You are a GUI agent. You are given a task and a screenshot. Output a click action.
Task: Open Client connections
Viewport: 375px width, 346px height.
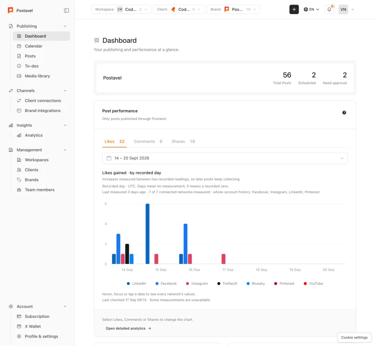click(x=41, y=101)
